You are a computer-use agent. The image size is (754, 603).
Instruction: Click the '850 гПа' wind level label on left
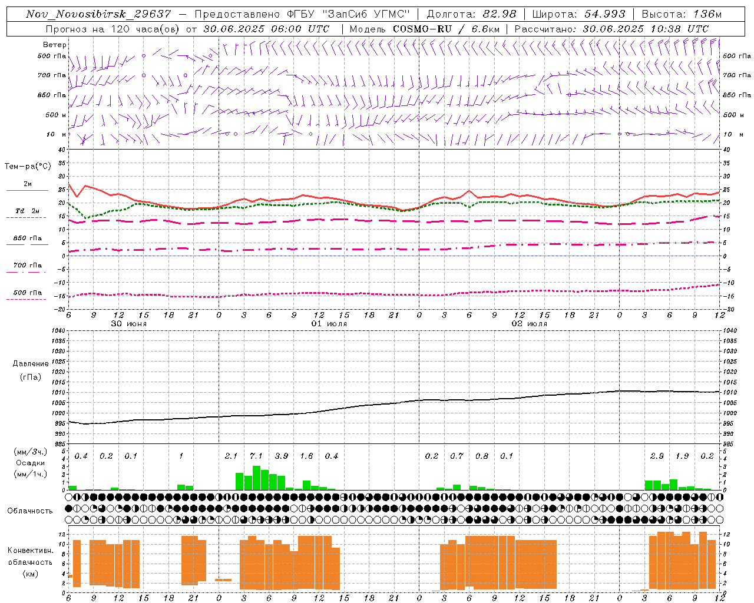[52, 95]
